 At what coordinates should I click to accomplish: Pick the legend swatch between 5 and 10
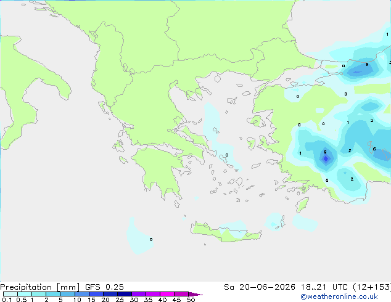[x=67, y=294]
